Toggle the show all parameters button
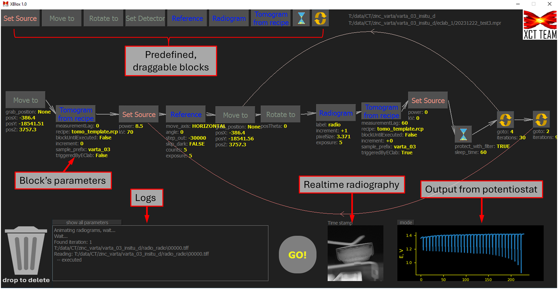The width and height of the screenshot is (558, 289). (x=87, y=223)
